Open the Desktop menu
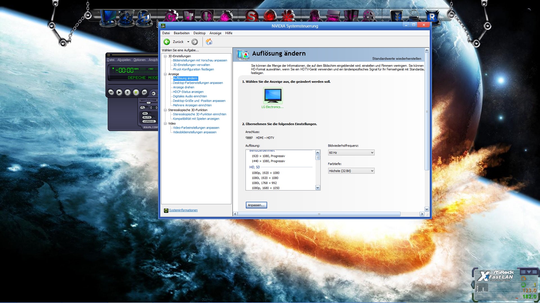The width and height of the screenshot is (540, 303). [199, 33]
